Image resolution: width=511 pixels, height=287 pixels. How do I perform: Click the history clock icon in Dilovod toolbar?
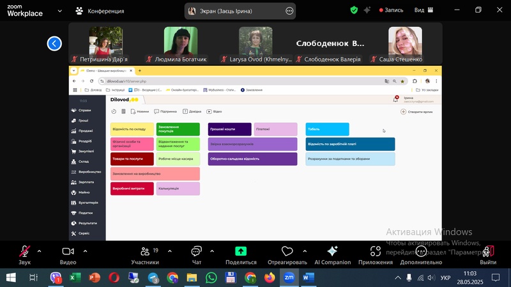(114, 111)
